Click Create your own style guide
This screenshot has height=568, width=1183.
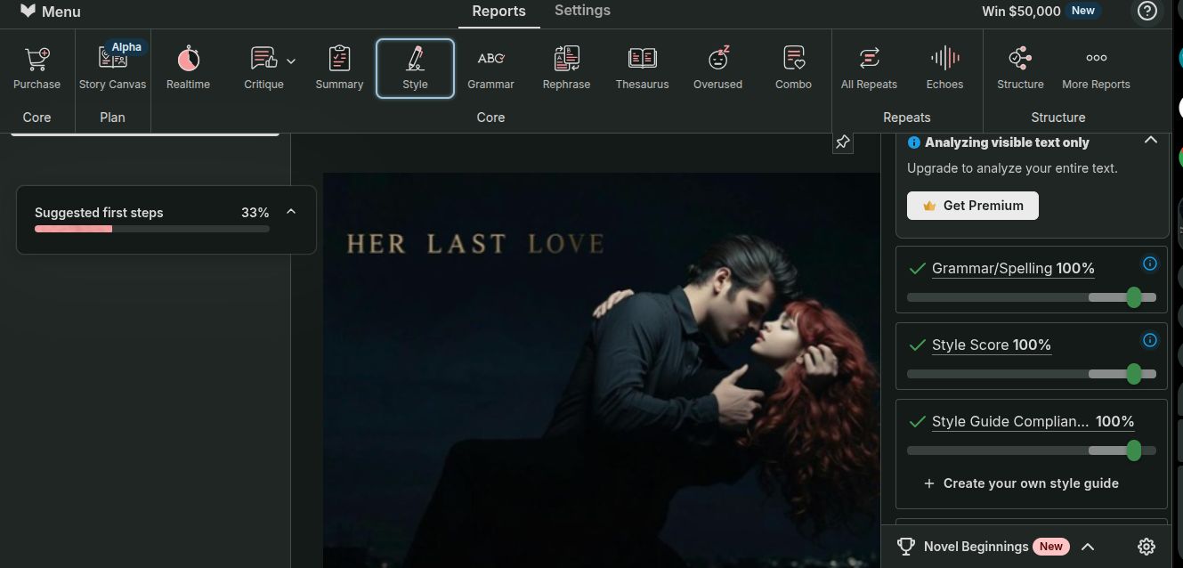point(1021,483)
